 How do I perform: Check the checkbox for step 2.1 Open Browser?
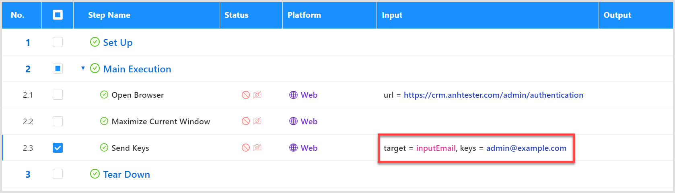[x=58, y=95]
